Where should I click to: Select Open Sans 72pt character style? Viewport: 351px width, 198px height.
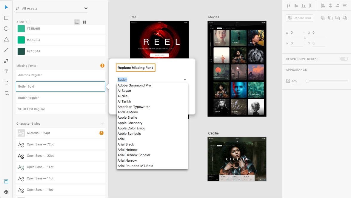(60, 144)
